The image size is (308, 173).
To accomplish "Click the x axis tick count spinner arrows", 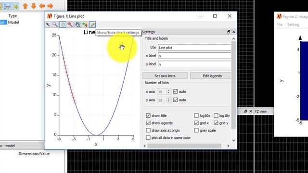I will click(168, 92).
